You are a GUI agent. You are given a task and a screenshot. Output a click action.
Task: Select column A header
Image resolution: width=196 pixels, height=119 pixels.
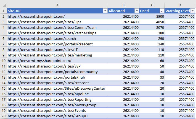(x=57, y=5)
